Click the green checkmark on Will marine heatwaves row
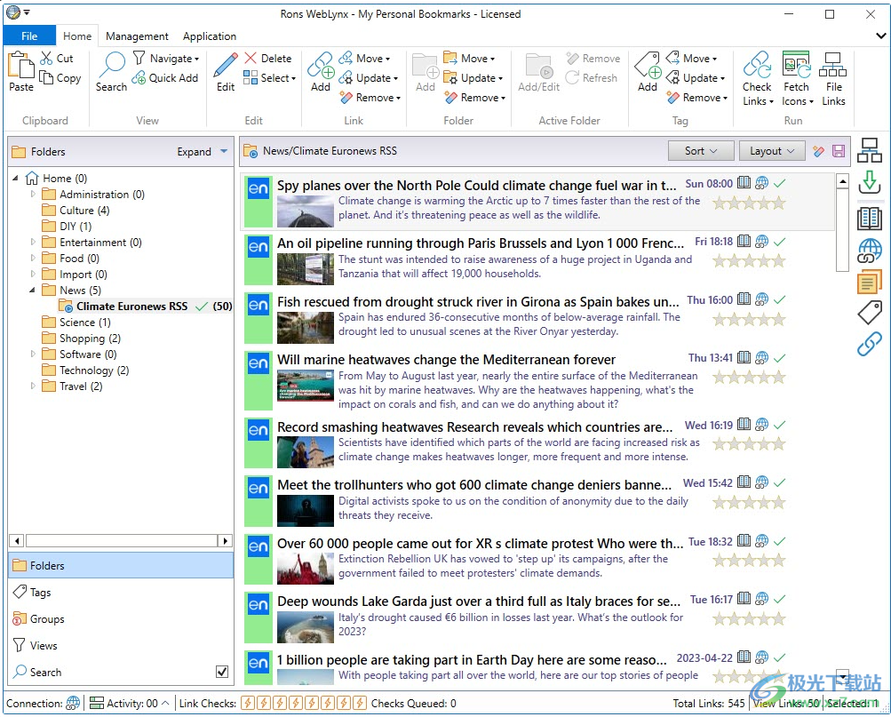Screen dimensions: 891x717 [x=779, y=358]
